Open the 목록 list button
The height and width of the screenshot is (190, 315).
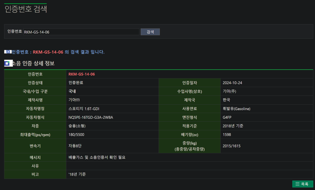tap(303, 184)
